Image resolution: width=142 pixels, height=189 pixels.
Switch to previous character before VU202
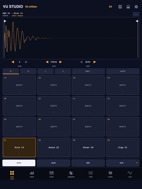coord(47,62)
